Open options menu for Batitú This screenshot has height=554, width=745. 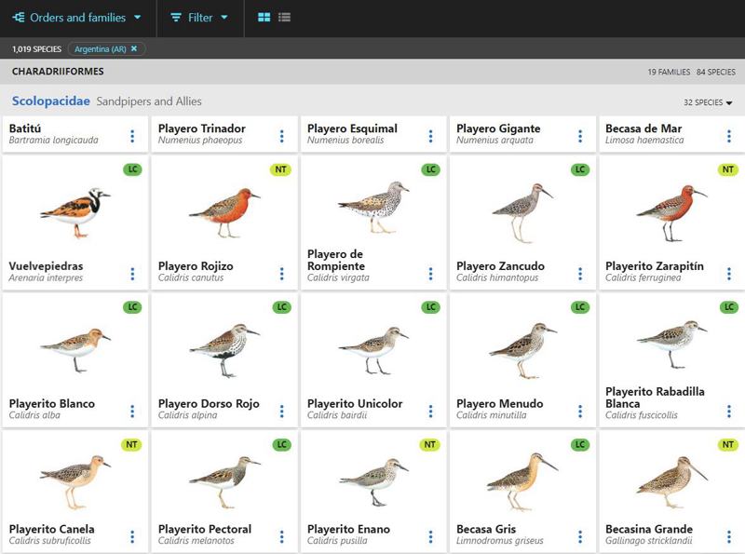132,136
